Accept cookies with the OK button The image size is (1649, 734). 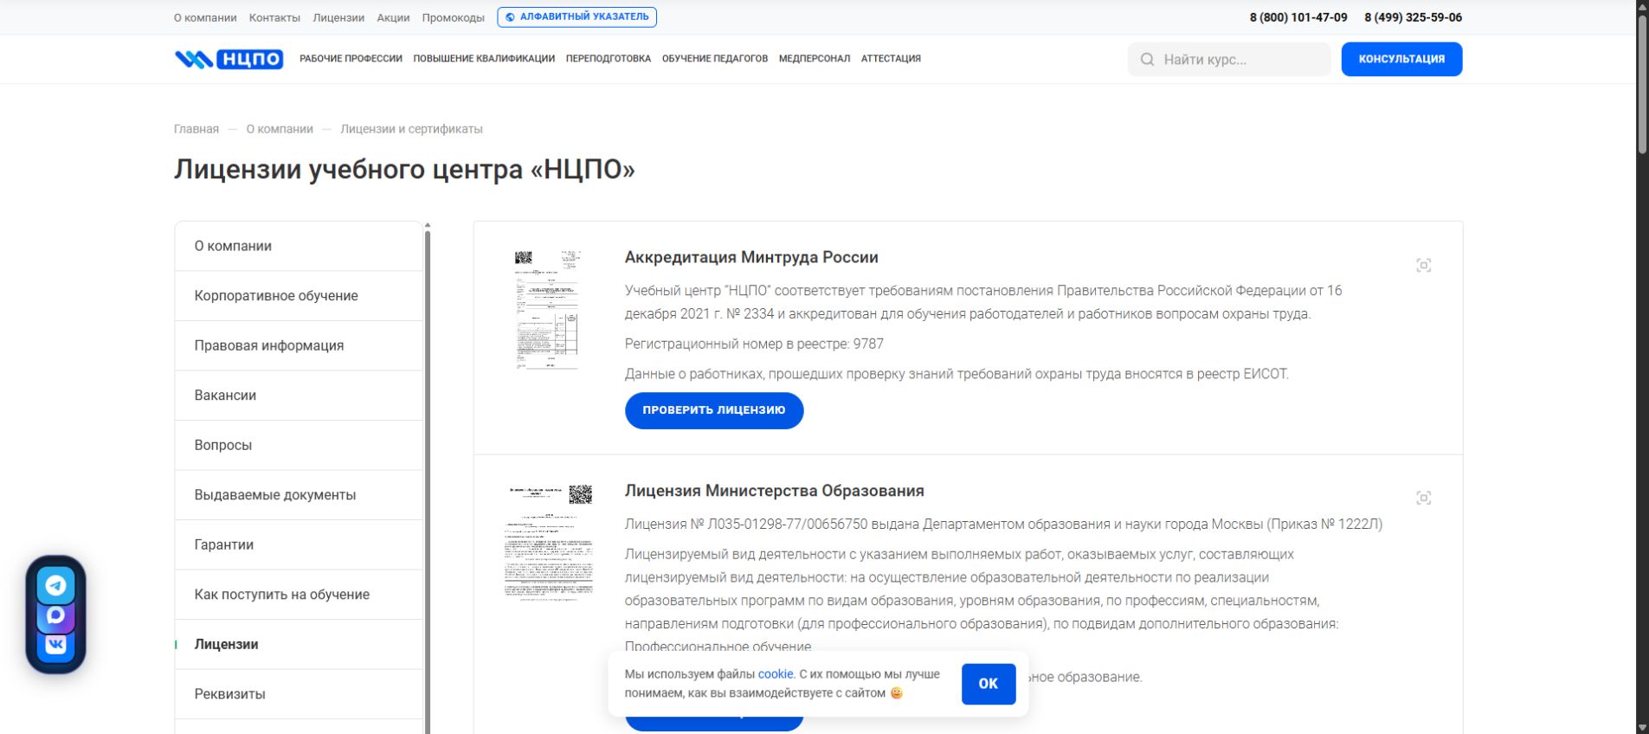coord(989,684)
